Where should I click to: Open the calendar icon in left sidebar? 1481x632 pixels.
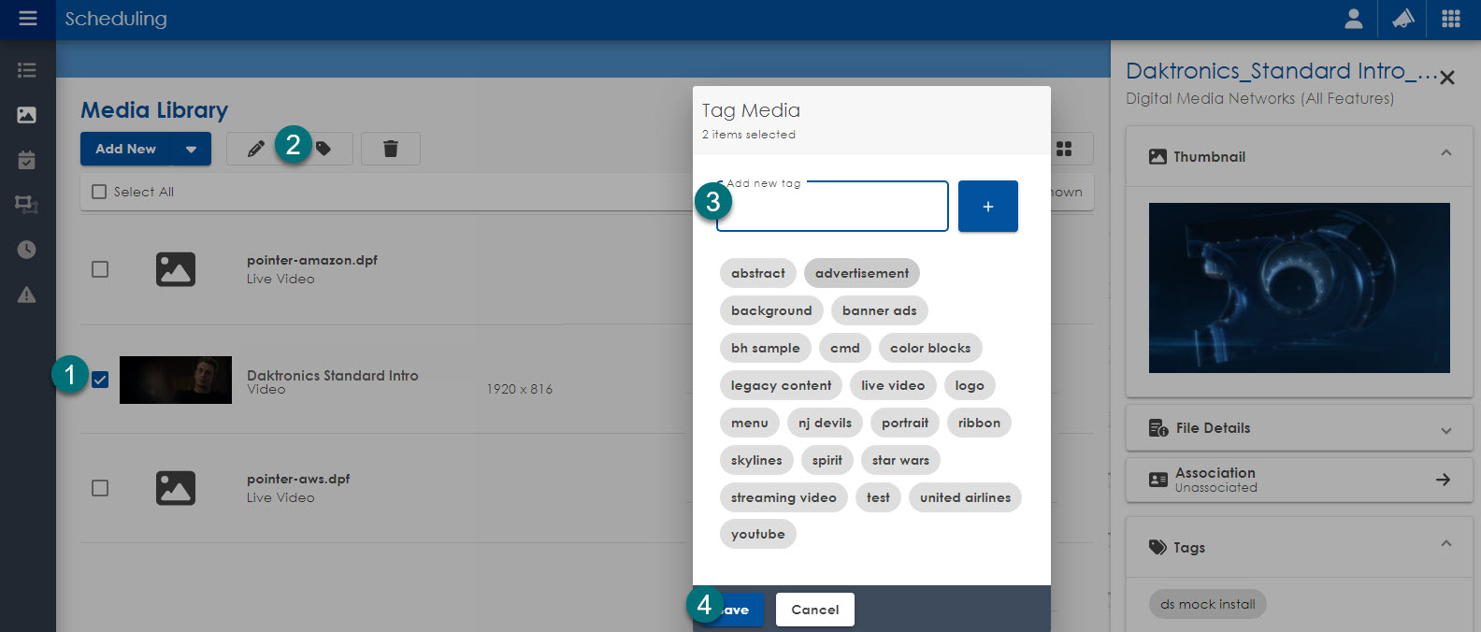coord(27,160)
